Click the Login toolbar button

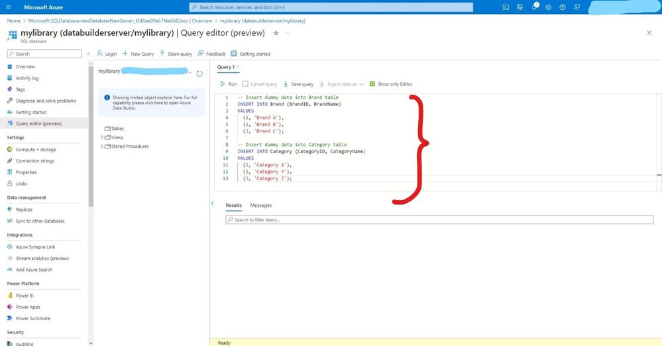click(x=107, y=54)
